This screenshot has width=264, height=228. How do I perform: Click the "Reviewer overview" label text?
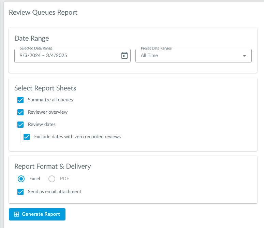[x=48, y=112]
